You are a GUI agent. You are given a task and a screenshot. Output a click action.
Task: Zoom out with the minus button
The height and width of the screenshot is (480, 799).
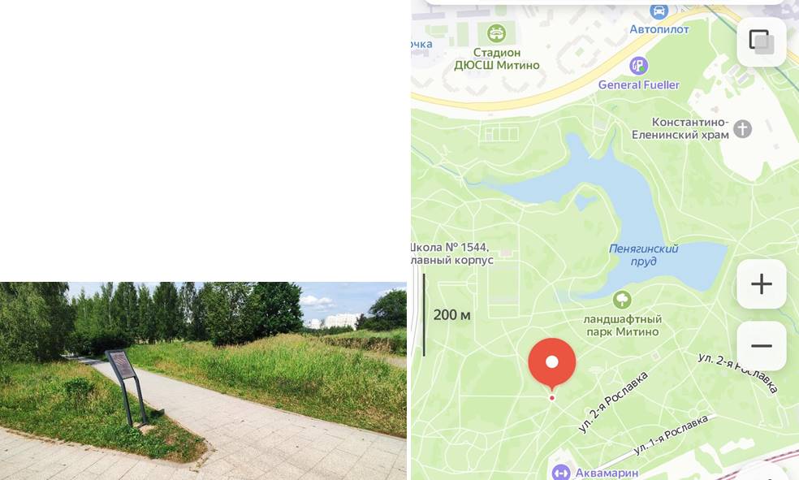(762, 346)
